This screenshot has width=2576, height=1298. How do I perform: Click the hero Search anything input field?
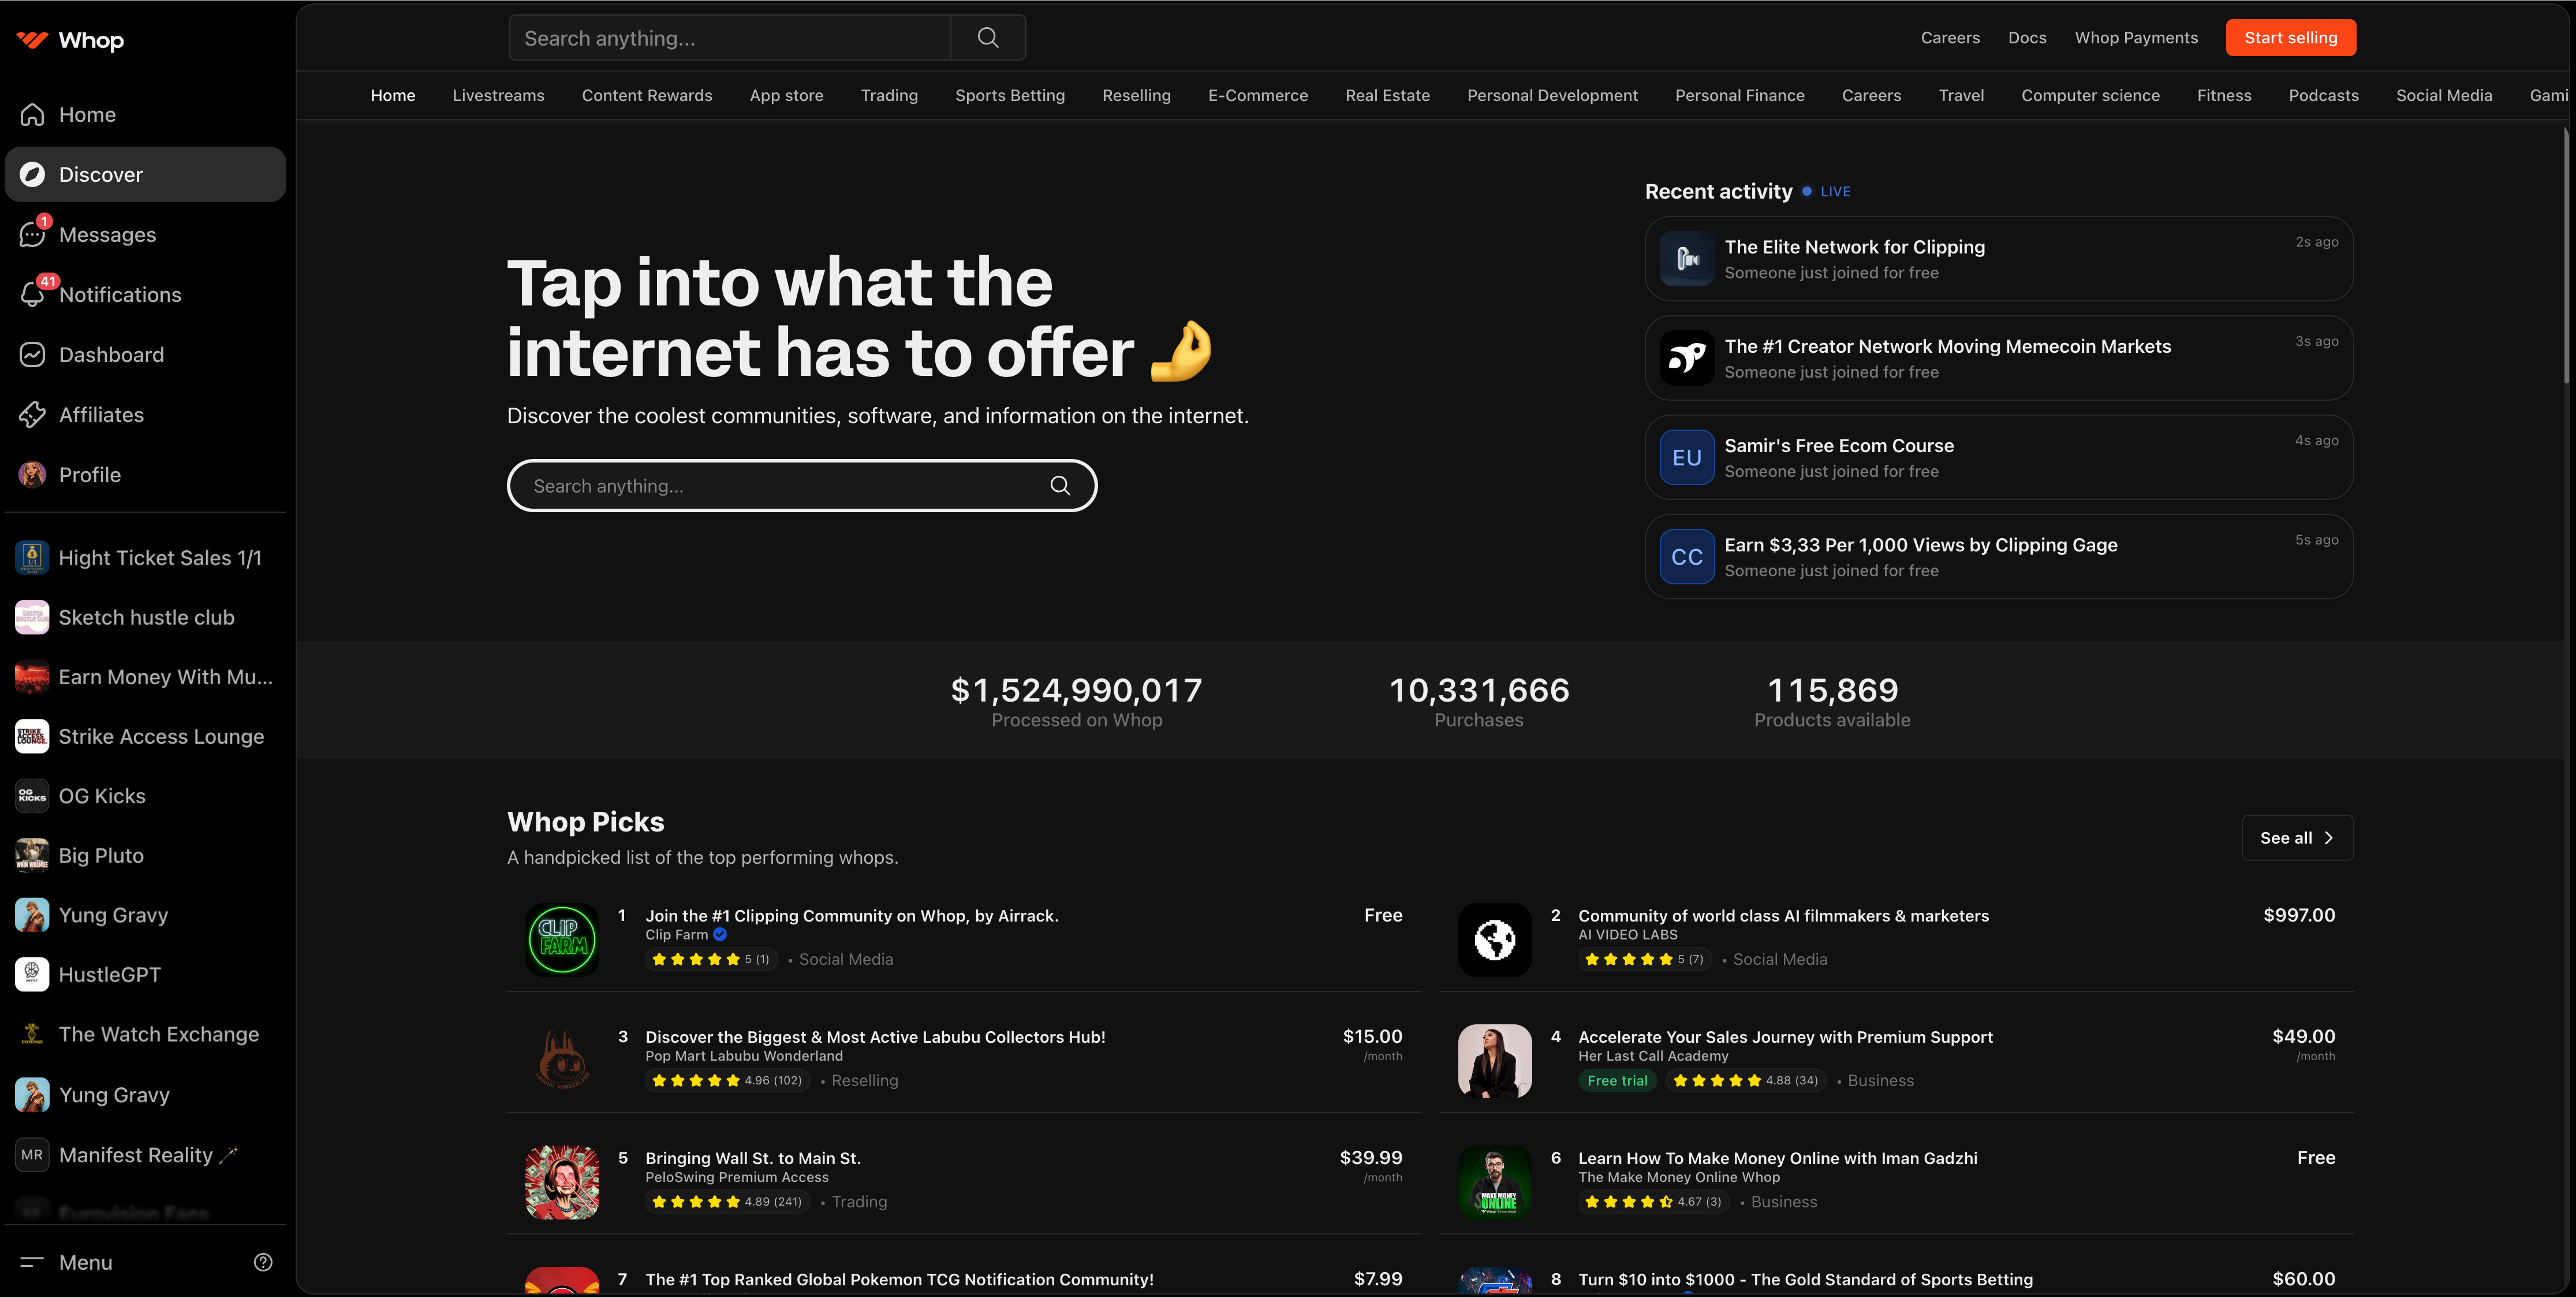pos(780,486)
